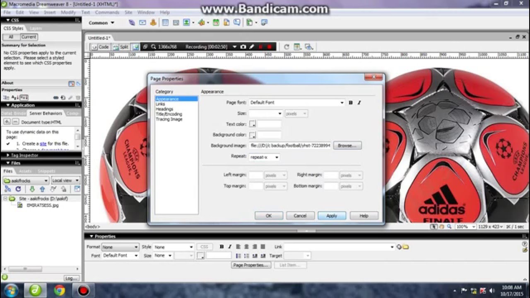
Task: Toggle Bold in Properties inspector
Action: (222, 247)
